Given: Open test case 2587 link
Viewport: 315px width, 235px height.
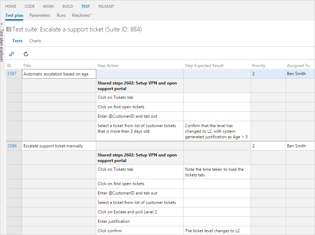Looking at the screenshot, I should click(x=12, y=74).
